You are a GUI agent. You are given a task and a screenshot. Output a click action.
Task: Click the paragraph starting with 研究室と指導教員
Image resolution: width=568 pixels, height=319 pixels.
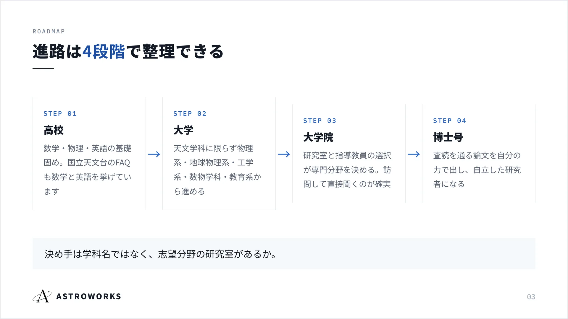coord(347,170)
